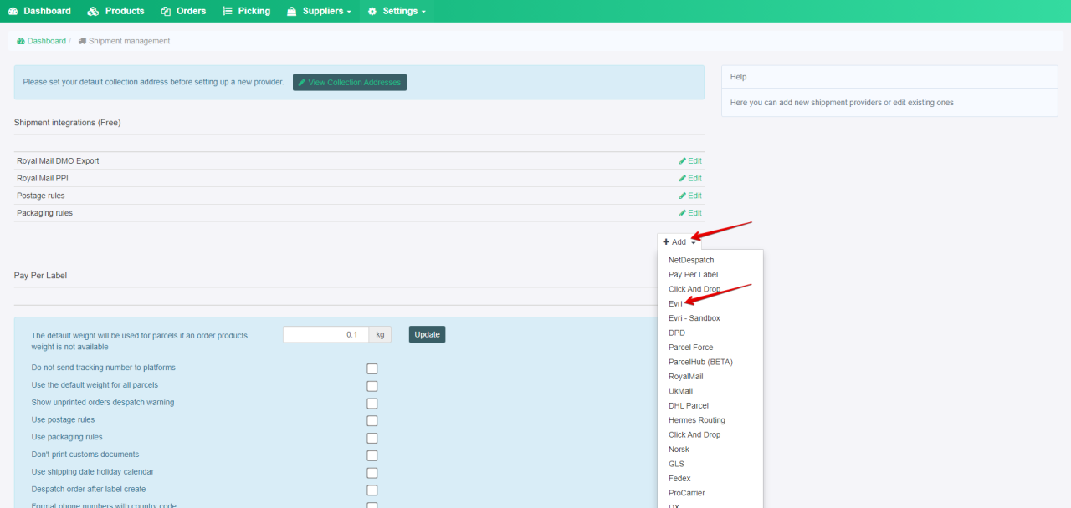Check Do not send tracking number to platforms
The image size is (1071, 508).
click(x=372, y=368)
